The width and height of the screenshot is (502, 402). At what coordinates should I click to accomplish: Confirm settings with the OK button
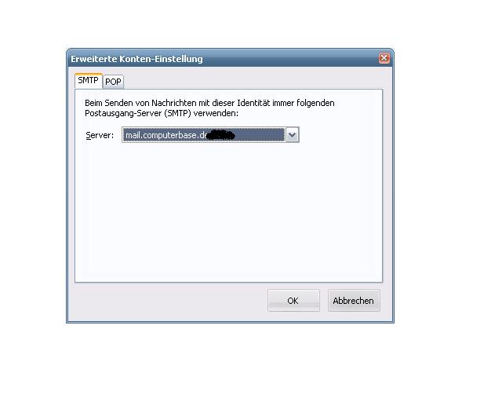pyautogui.click(x=293, y=301)
